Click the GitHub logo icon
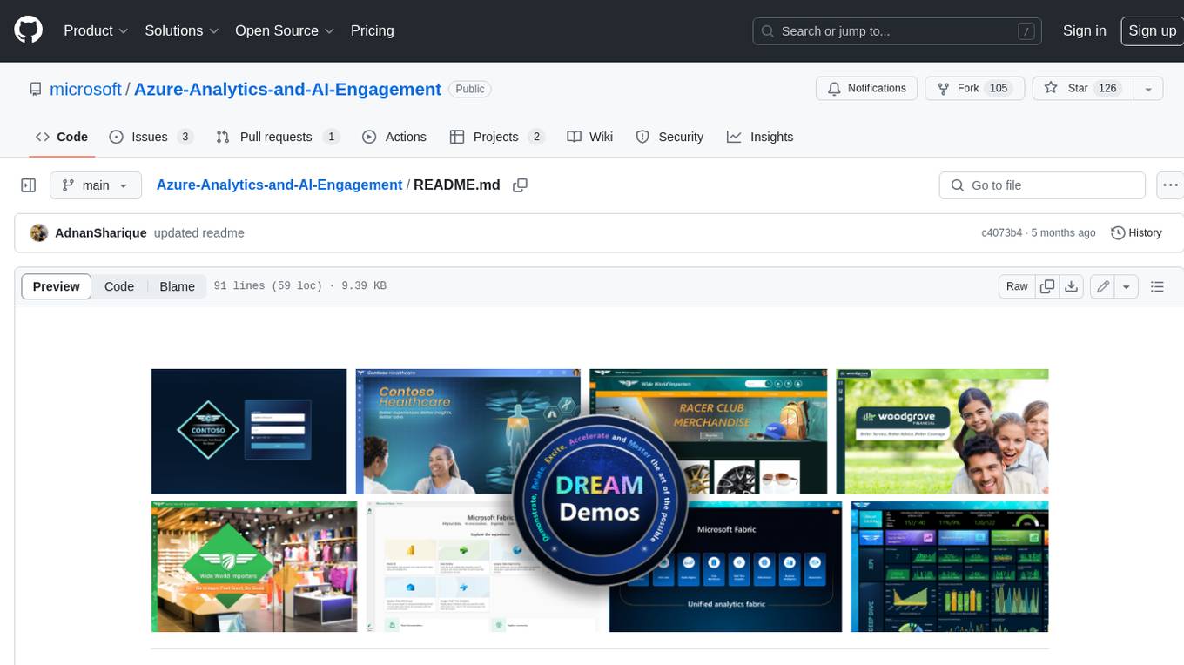The image size is (1184, 665). click(x=29, y=30)
